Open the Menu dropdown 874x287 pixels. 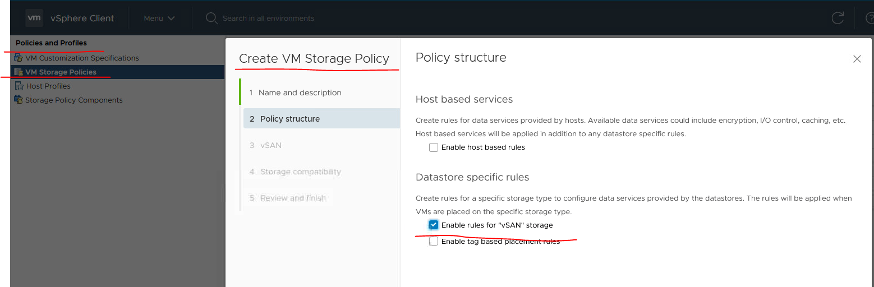pyautogui.click(x=159, y=18)
